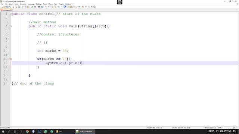The width and height of the screenshot is (239, 134).
Task: Click the taskbar clock and date
Action: (x=222, y=131)
